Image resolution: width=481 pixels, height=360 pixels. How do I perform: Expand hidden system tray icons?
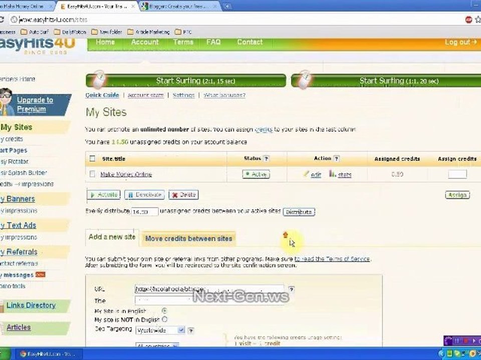441,354
